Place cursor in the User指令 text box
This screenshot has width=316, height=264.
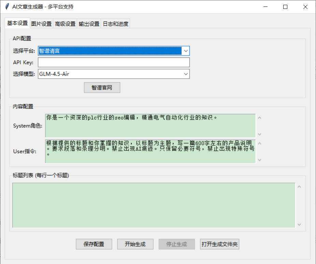(x=150, y=151)
